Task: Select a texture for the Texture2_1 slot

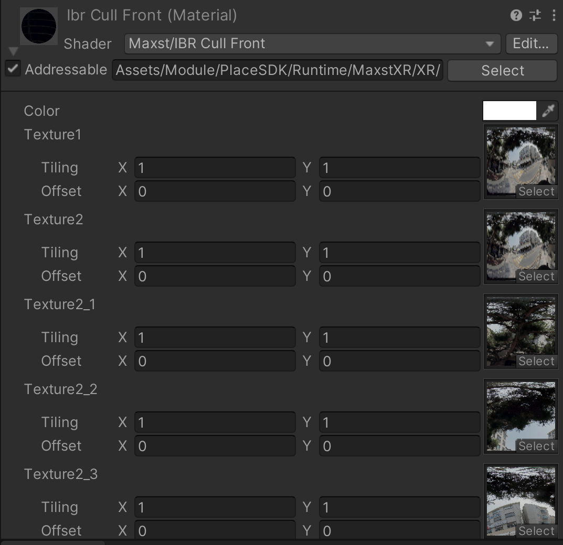Action: coord(536,362)
